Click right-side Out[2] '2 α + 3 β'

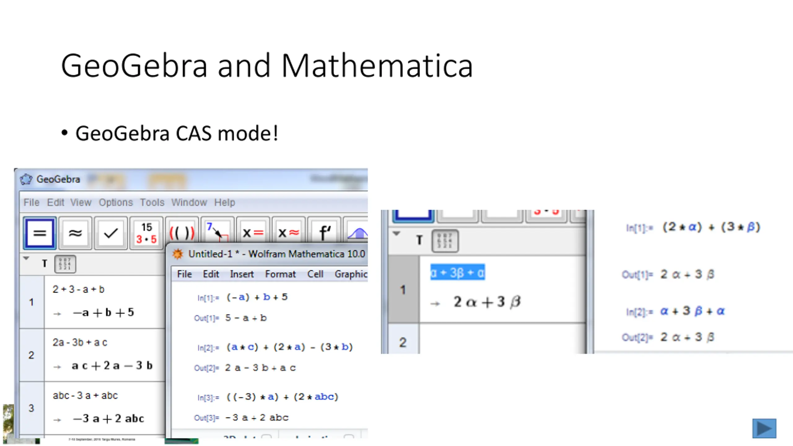click(687, 337)
